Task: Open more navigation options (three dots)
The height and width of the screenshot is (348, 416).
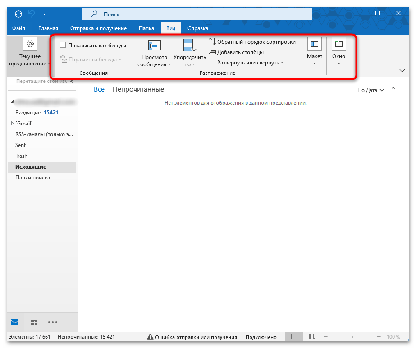Action: tap(53, 322)
